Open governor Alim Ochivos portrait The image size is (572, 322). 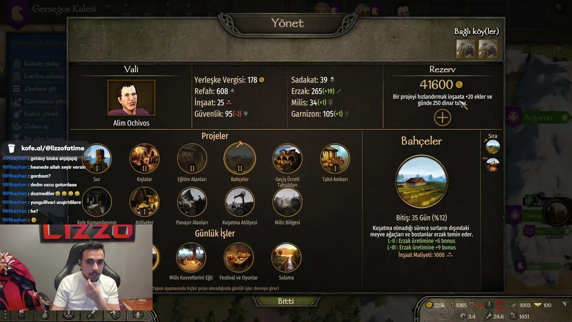[x=131, y=97]
